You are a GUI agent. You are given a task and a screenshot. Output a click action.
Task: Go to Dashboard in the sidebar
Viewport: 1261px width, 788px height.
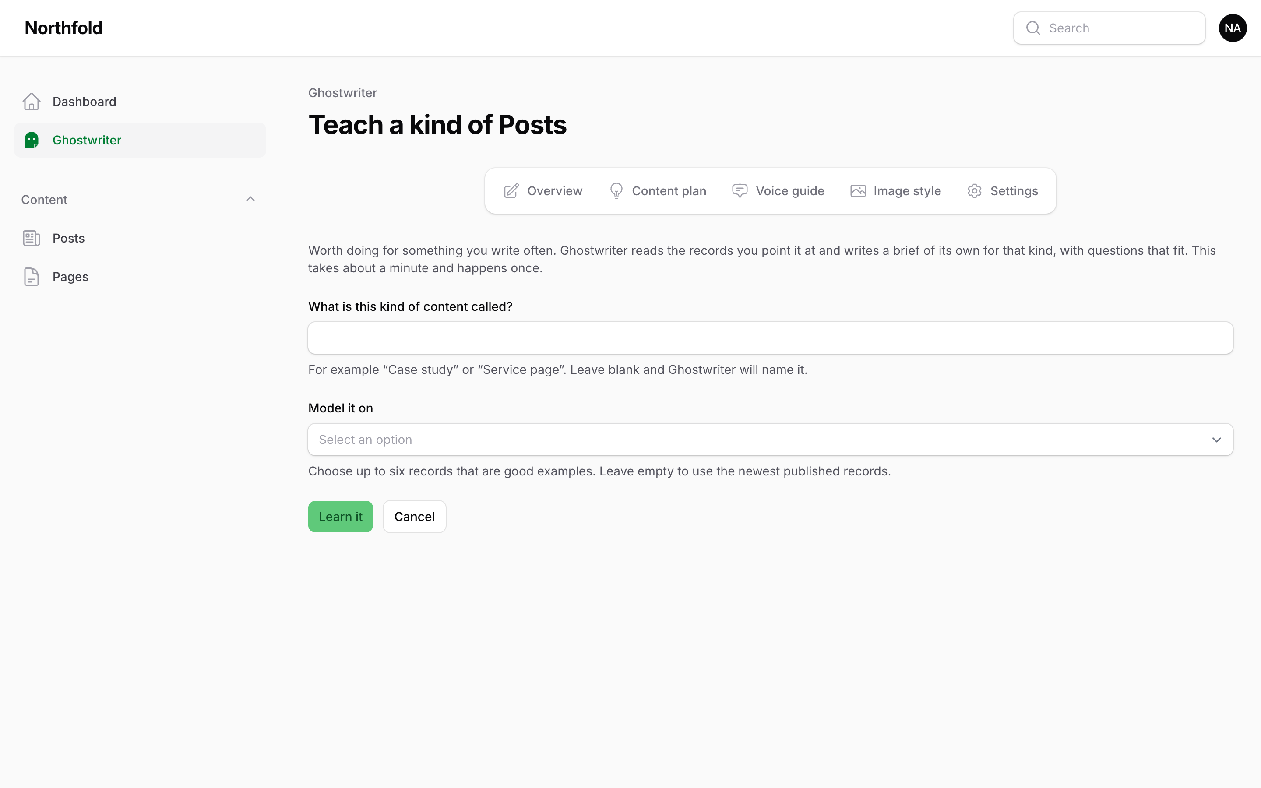(140, 102)
